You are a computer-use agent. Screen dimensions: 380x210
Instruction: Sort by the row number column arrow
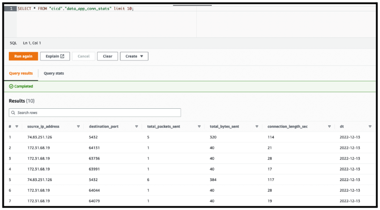pos(17,127)
